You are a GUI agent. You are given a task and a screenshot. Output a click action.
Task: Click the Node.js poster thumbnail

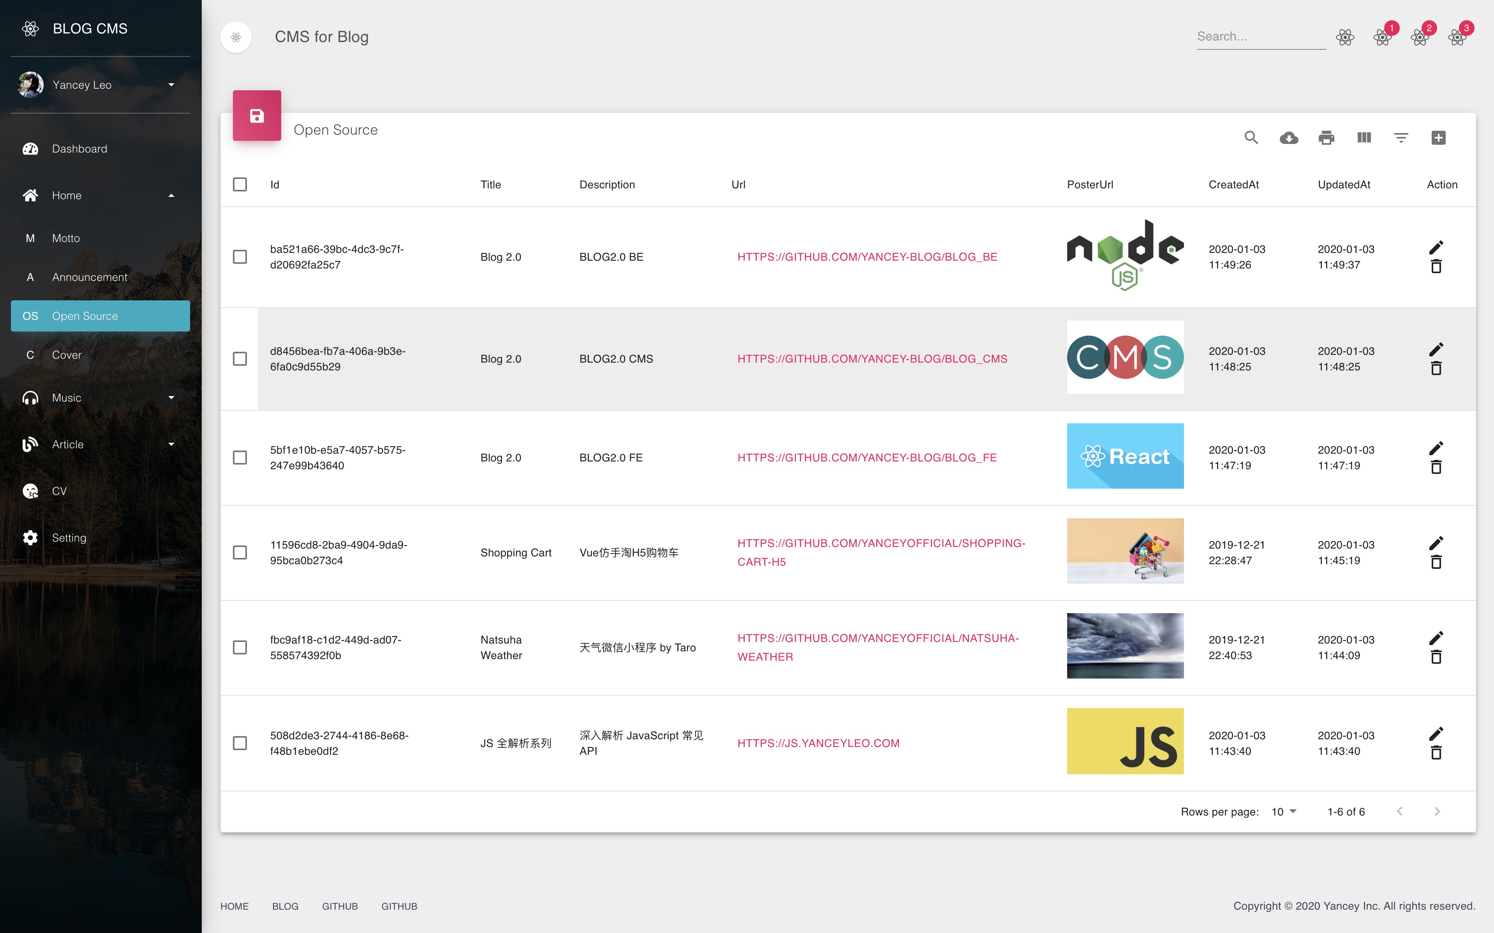tap(1125, 256)
